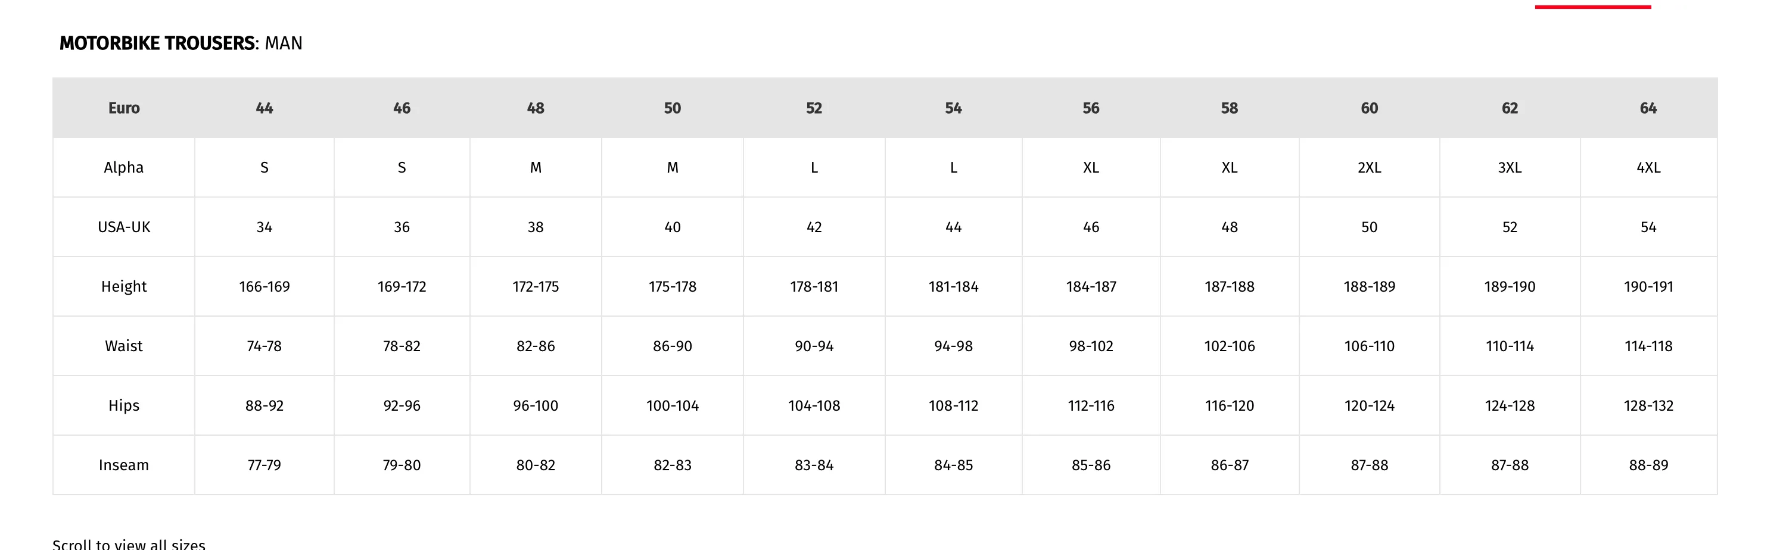This screenshot has width=1786, height=550.
Task: Click the Motorbike Trousers: Man heading
Action: 181,43
